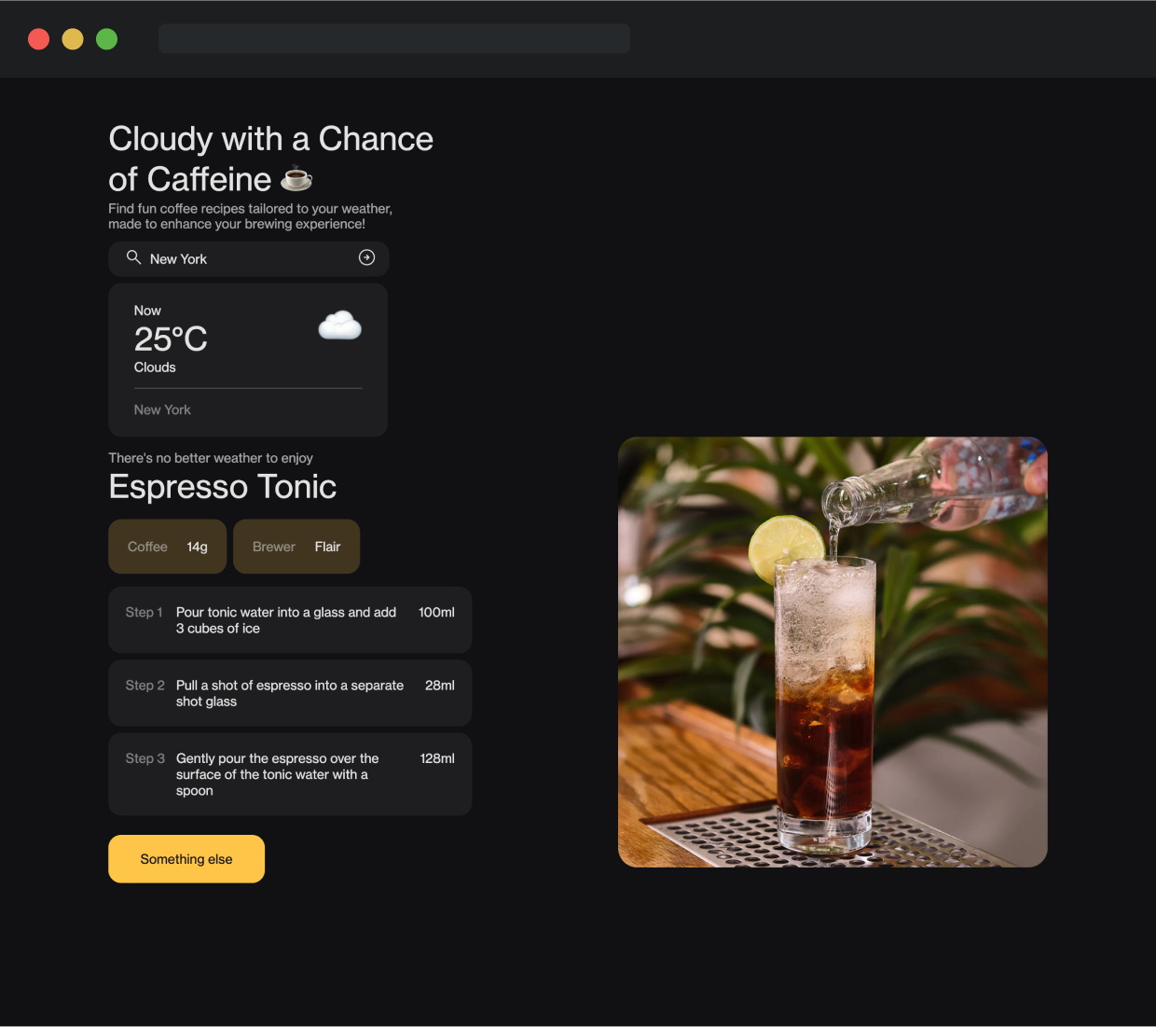Click the New York label in weather card
The height and width of the screenshot is (1027, 1156).
[x=162, y=409]
